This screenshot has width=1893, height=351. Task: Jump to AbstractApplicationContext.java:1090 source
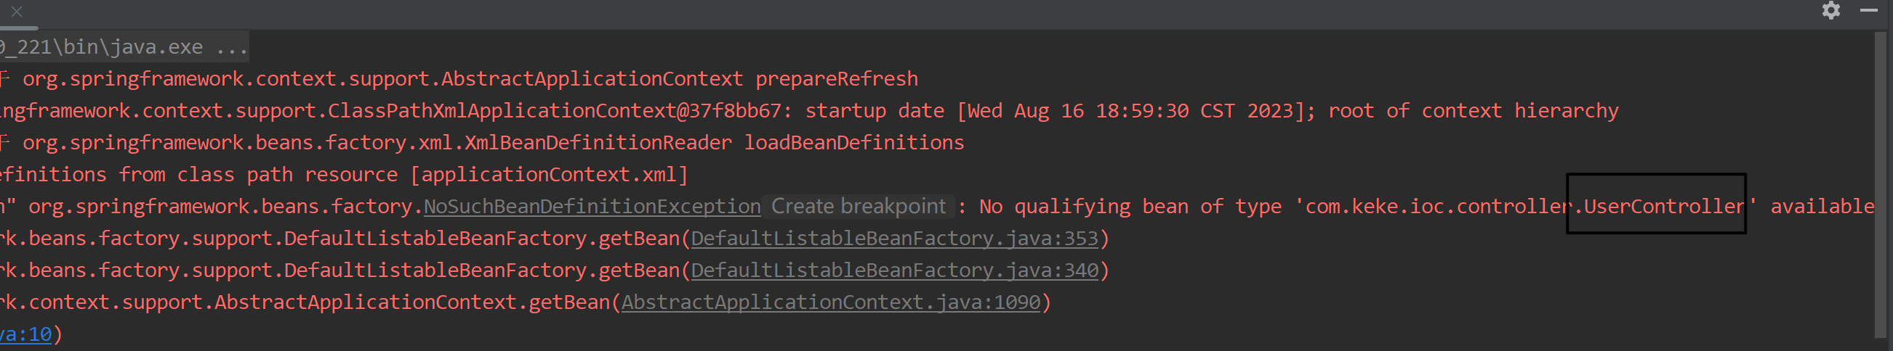[831, 302]
